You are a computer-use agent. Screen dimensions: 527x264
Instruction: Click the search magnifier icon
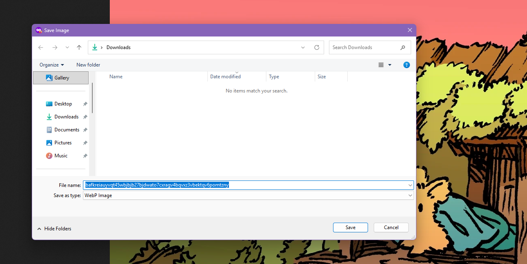coord(403,47)
